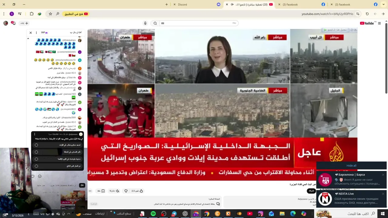The width and height of the screenshot is (388, 218).
Task: Reload the page with the refresh icon
Action: [x=367, y=14]
